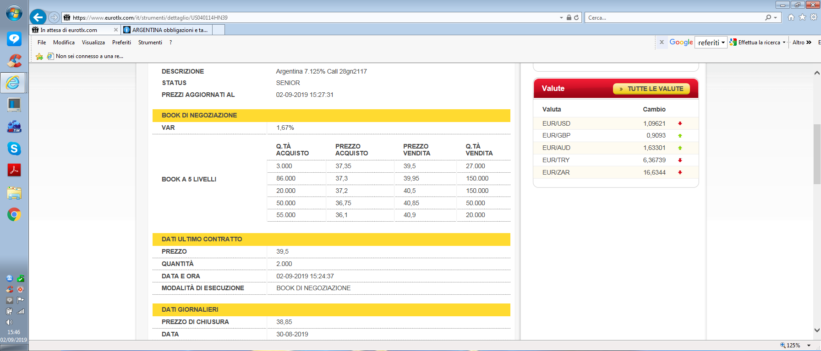Open the Home page icon
This screenshot has height=351, width=821.
(x=791, y=17)
